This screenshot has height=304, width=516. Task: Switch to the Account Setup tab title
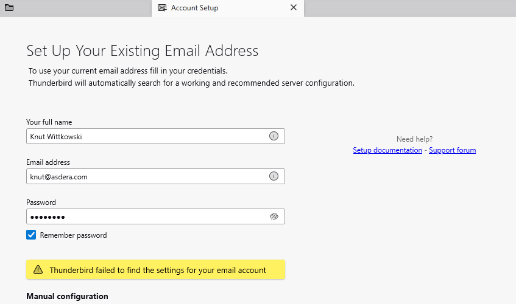194,8
